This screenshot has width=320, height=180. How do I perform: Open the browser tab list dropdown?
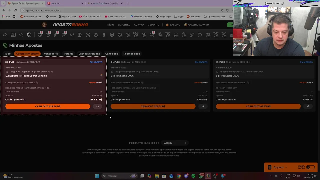click(x=3, y=3)
